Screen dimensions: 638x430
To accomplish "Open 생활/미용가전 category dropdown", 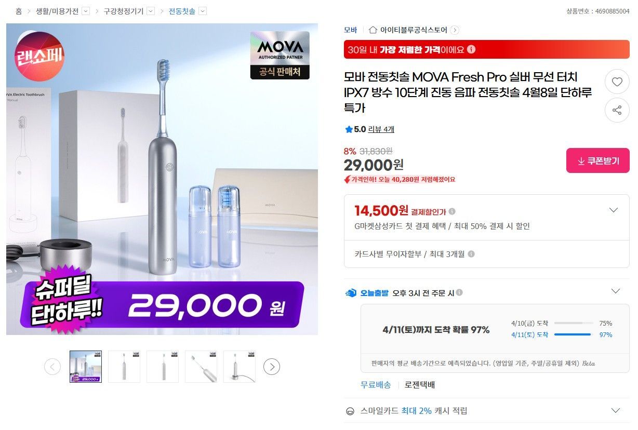I will click(x=86, y=11).
